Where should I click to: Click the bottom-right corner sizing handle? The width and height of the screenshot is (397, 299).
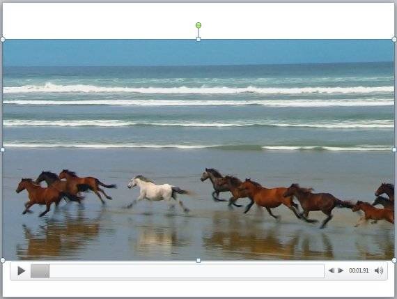coord(394,260)
